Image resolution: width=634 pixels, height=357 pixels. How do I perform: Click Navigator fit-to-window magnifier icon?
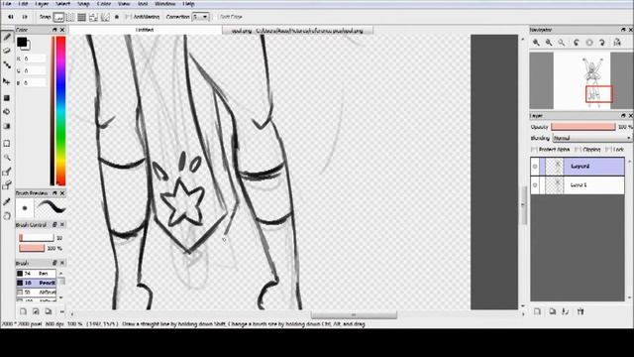[562, 42]
